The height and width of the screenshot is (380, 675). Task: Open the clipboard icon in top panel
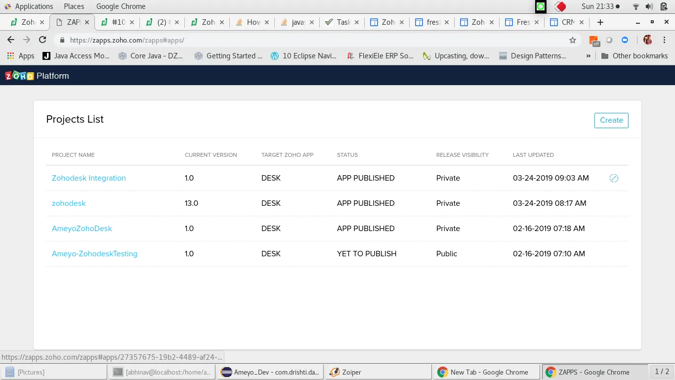pyautogui.click(x=664, y=6)
